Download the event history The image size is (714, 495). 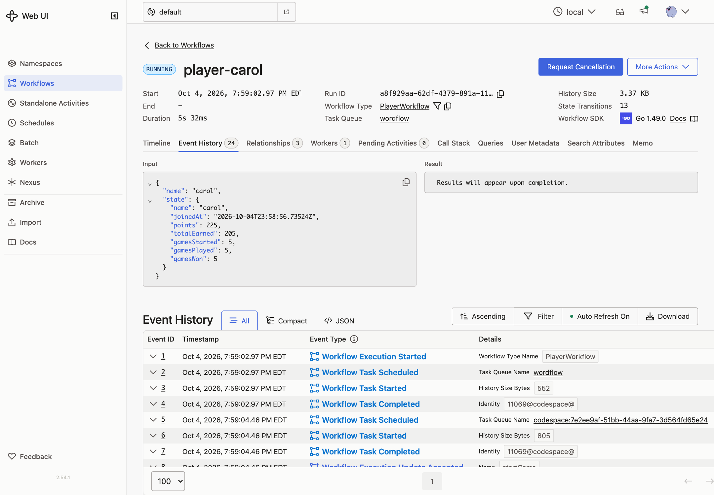pos(668,316)
